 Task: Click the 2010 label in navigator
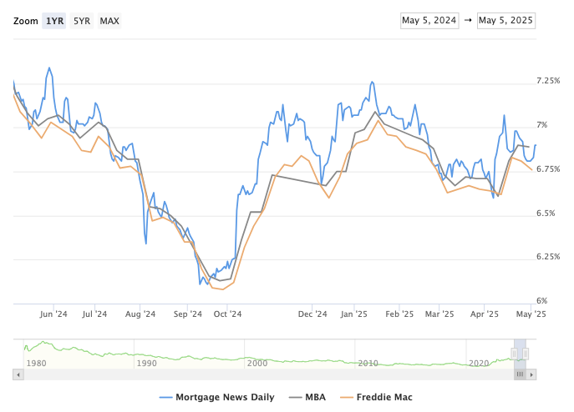[x=368, y=364]
